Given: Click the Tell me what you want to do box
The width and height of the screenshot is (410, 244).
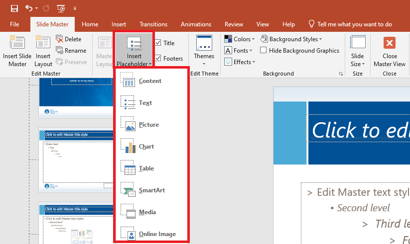Looking at the screenshot, I should [350, 24].
